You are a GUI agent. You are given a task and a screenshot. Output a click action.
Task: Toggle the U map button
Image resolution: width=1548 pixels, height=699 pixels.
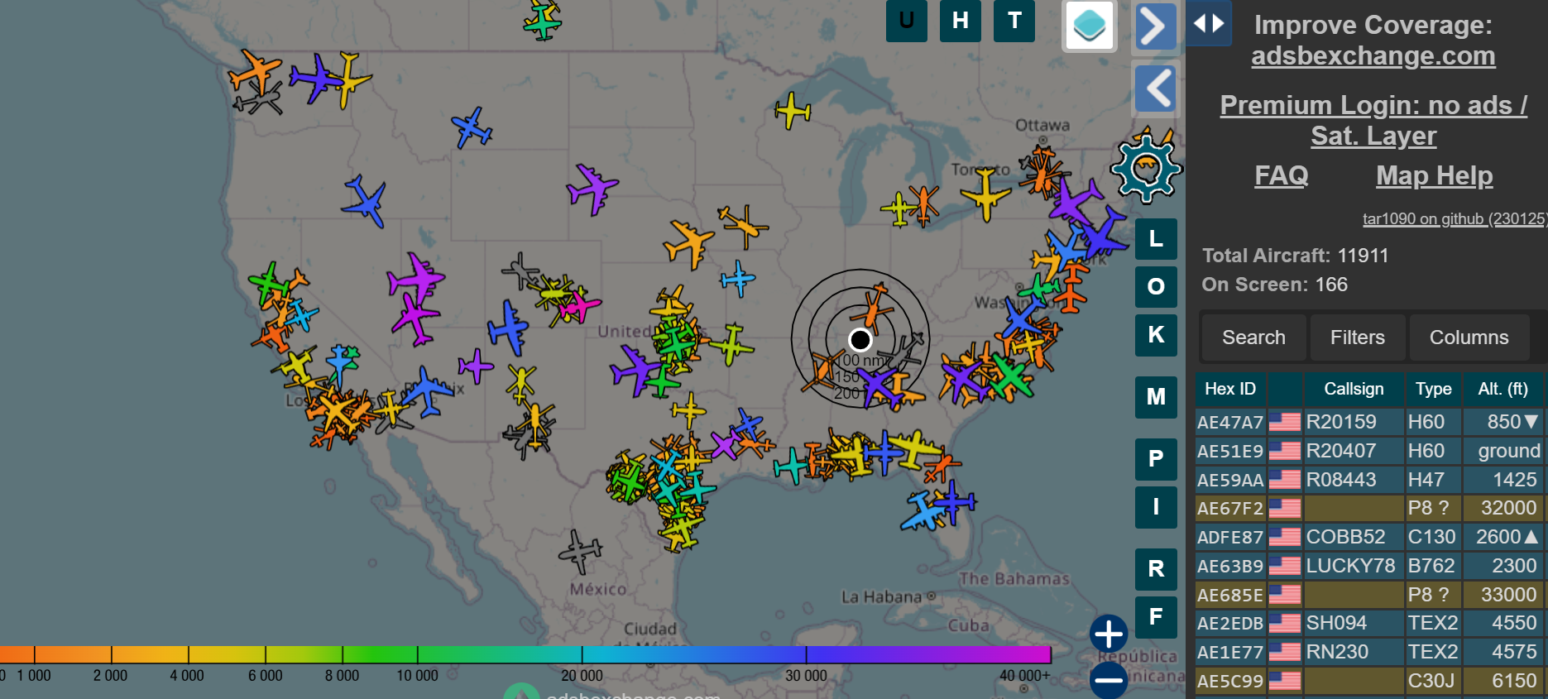click(x=906, y=21)
